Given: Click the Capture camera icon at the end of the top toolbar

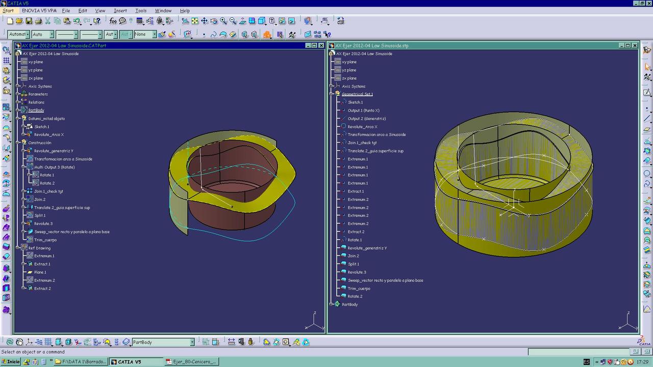Looking at the screenshot, I should point(341,21).
